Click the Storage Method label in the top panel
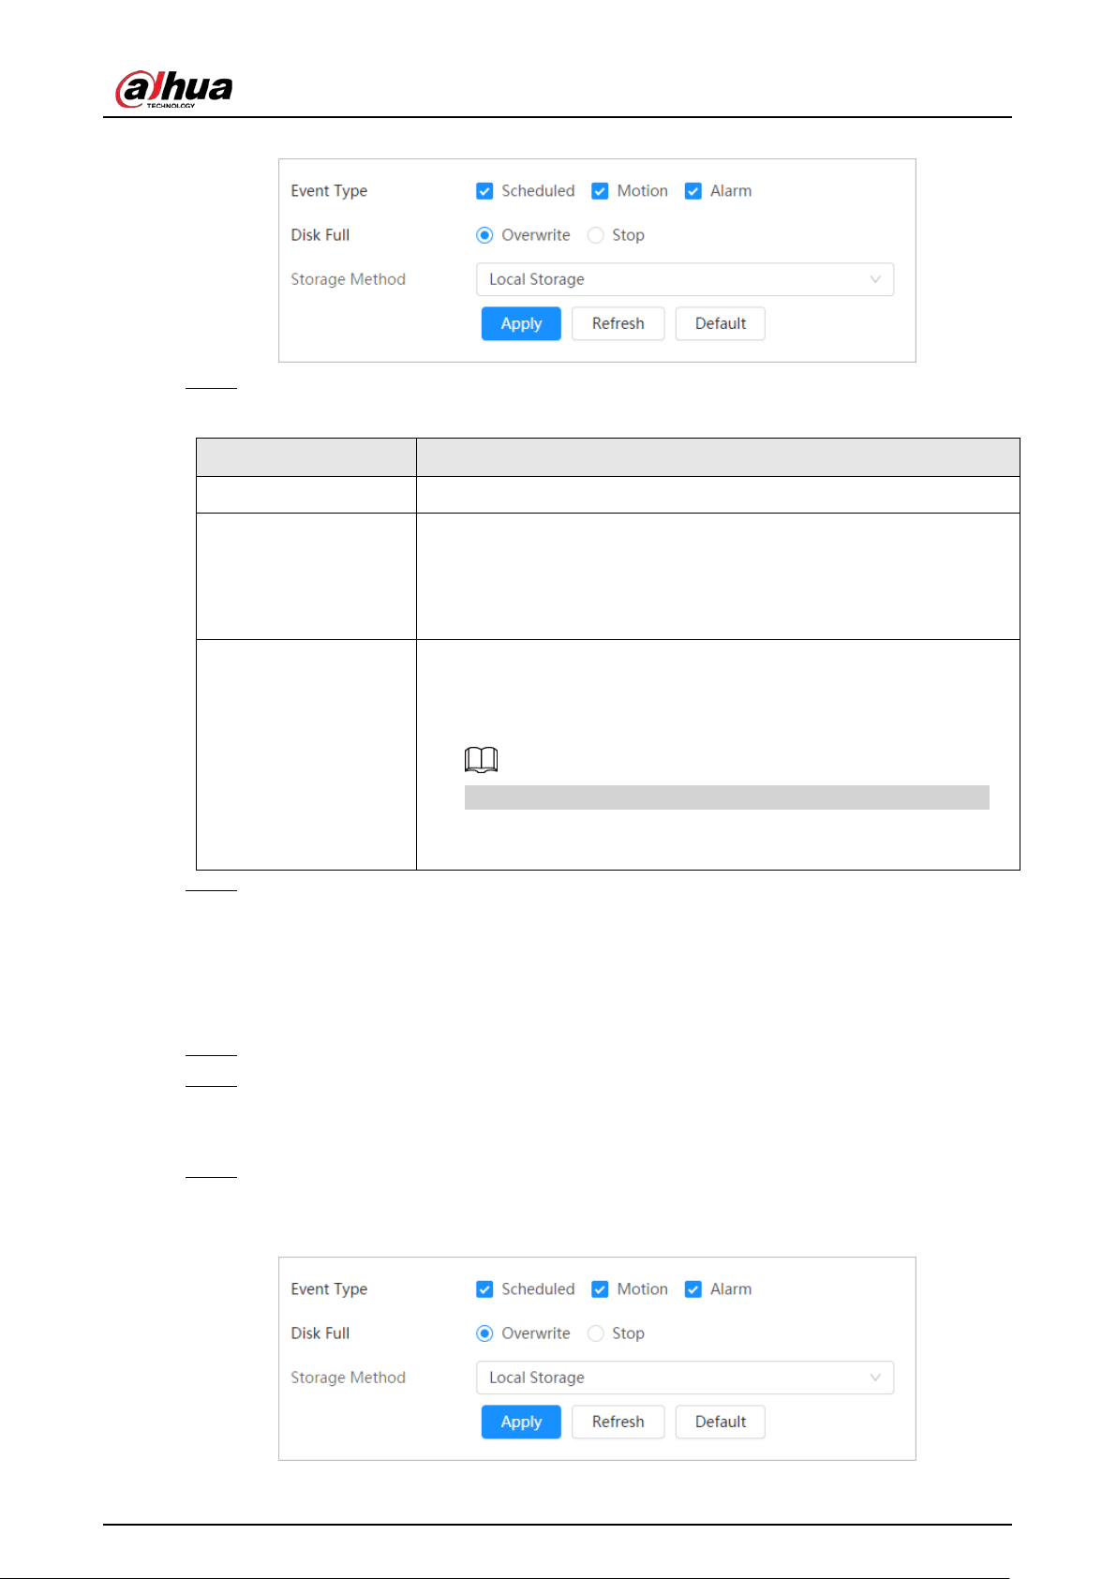The image size is (1117, 1579). (349, 279)
